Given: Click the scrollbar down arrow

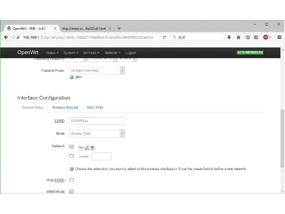Looking at the screenshot, I should pyautogui.click(x=282, y=191).
